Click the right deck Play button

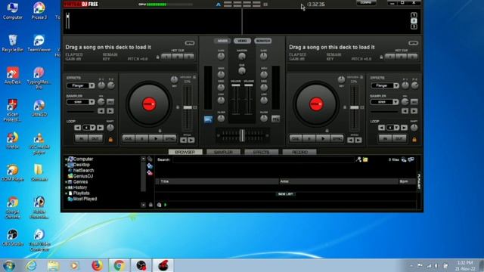coord(323,139)
